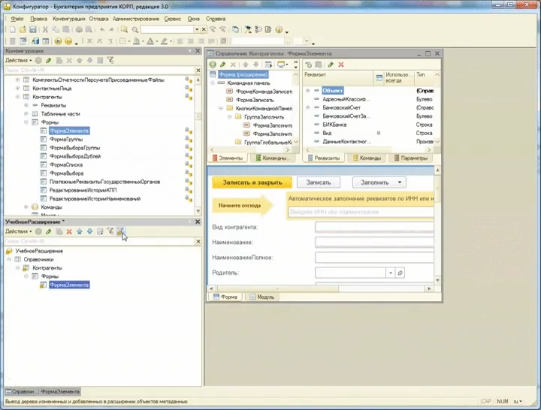
Task: Click the Наименование input field
Action: tap(374, 243)
